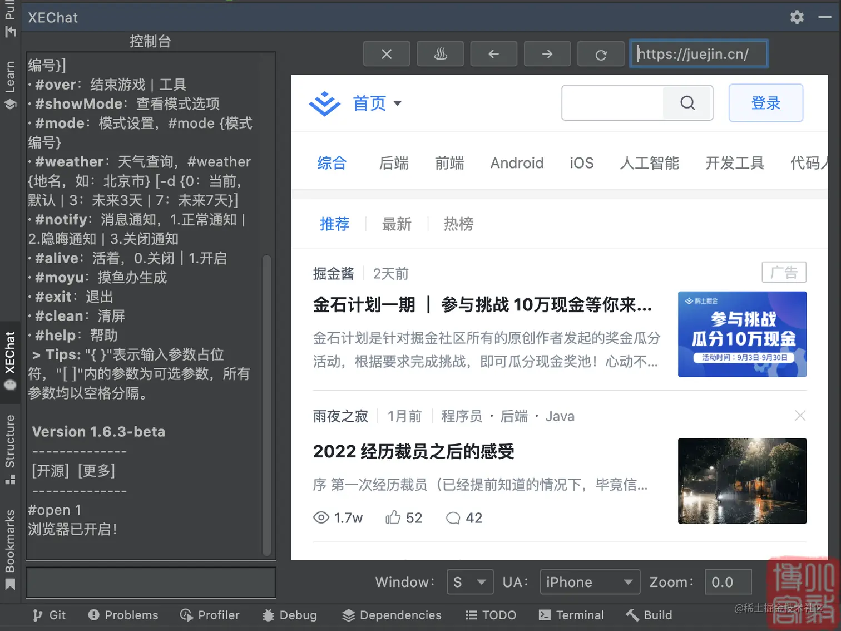Image resolution: width=841 pixels, height=631 pixels.
Task: Open article 2022 经历裁员之后的感受
Action: tap(413, 451)
